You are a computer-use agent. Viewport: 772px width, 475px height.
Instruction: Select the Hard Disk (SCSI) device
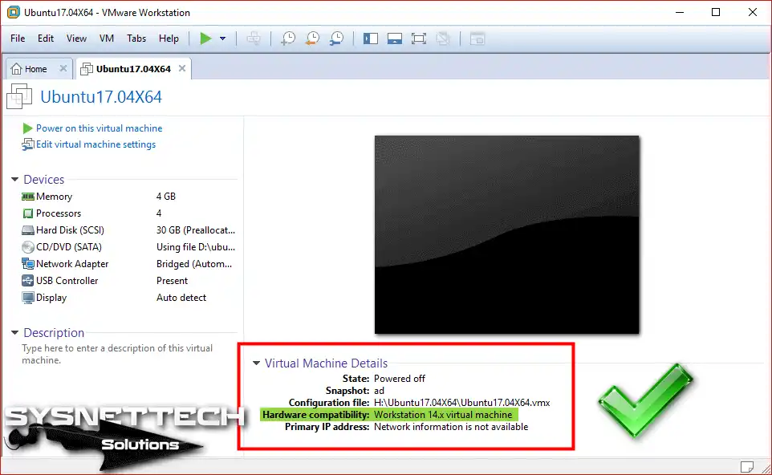coord(129,229)
